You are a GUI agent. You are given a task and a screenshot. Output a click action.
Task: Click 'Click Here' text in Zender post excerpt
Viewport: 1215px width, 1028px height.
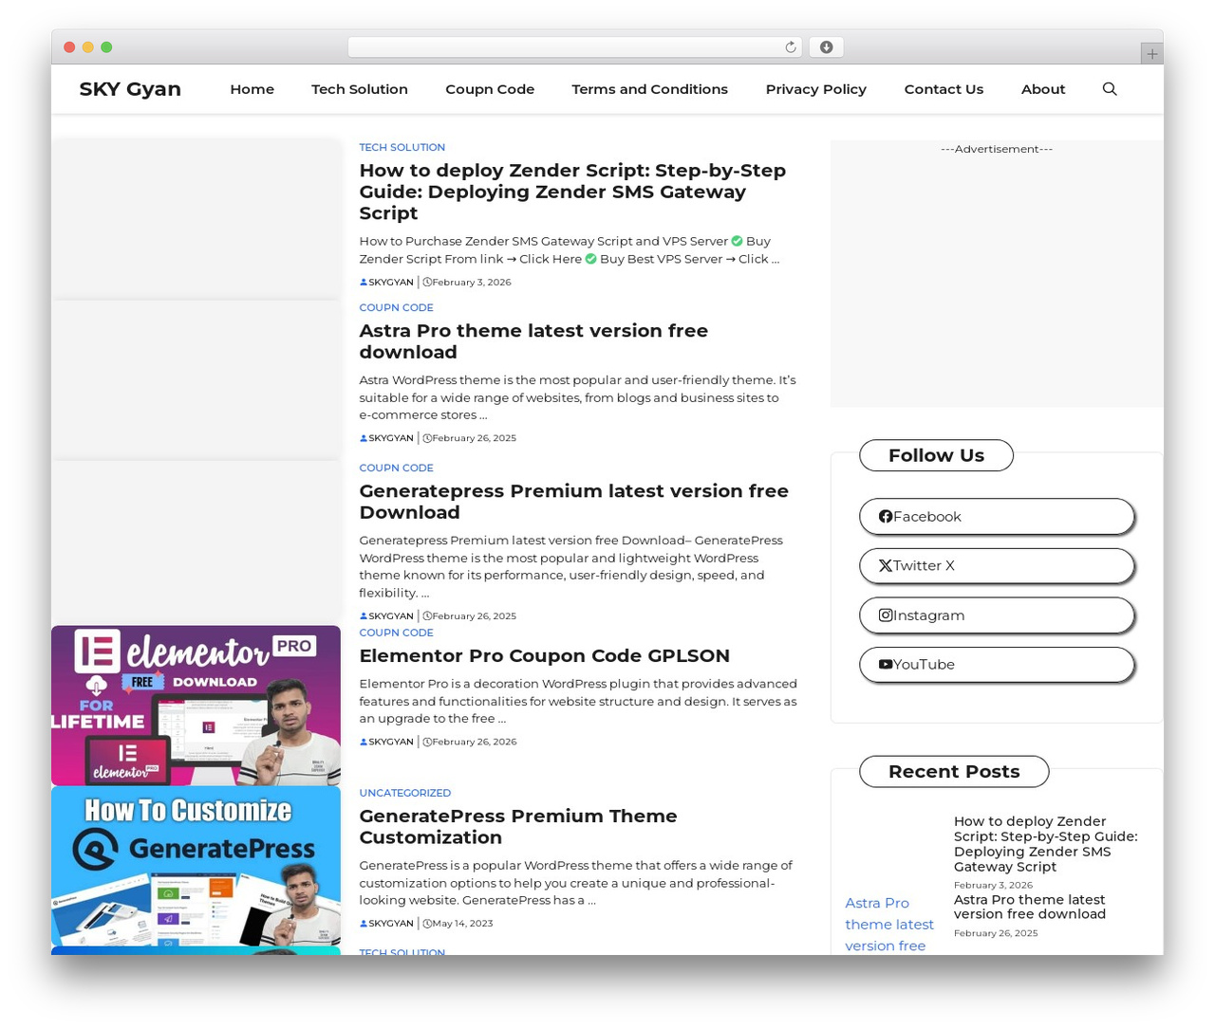[551, 260]
